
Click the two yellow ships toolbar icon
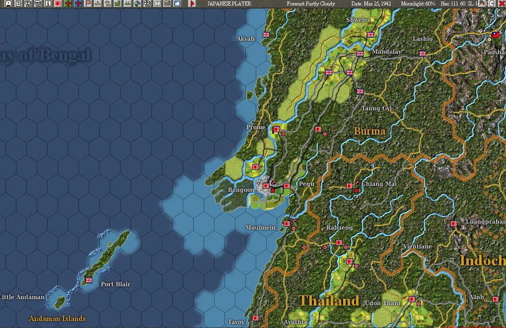pyautogui.click(x=108, y=3)
